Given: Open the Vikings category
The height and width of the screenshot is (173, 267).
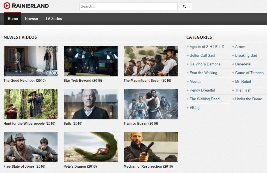Looking at the screenshot, I should click(x=195, y=108).
